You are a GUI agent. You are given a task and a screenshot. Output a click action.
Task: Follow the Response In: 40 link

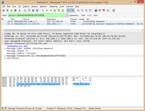17,46
